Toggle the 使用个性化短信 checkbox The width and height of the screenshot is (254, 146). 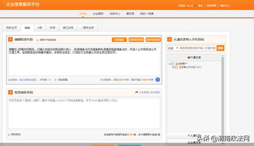[38, 40]
